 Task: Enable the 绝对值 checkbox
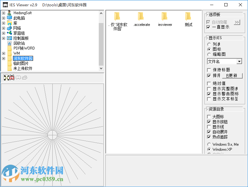209,84
